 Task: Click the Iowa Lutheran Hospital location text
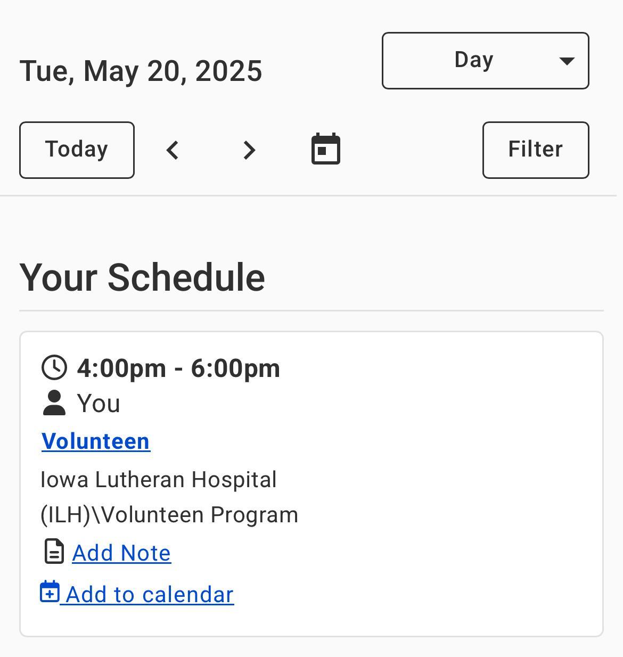tap(159, 480)
